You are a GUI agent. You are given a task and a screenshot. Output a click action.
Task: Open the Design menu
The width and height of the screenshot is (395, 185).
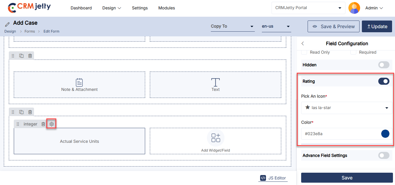click(x=111, y=8)
